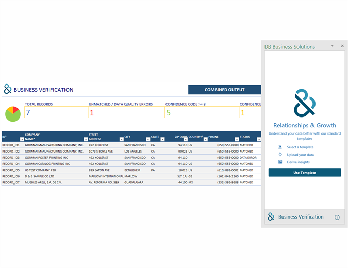Click the Derive insights link
Screen dimensions: 348x268
298,162
